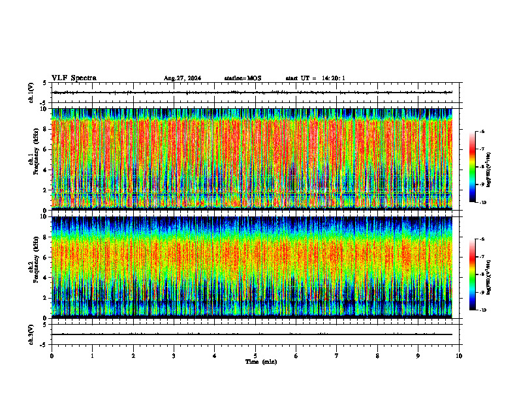The image size is (517, 399).
Task: Click the ch.1 frequency axis 8 tick
Action: pyautogui.click(x=46, y=129)
